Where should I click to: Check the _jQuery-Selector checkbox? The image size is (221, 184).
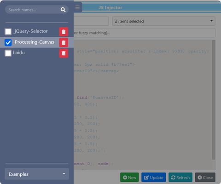[8, 32]
